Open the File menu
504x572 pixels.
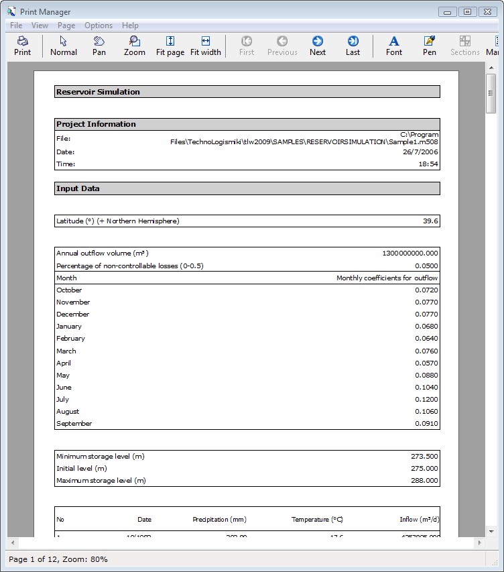16,25
